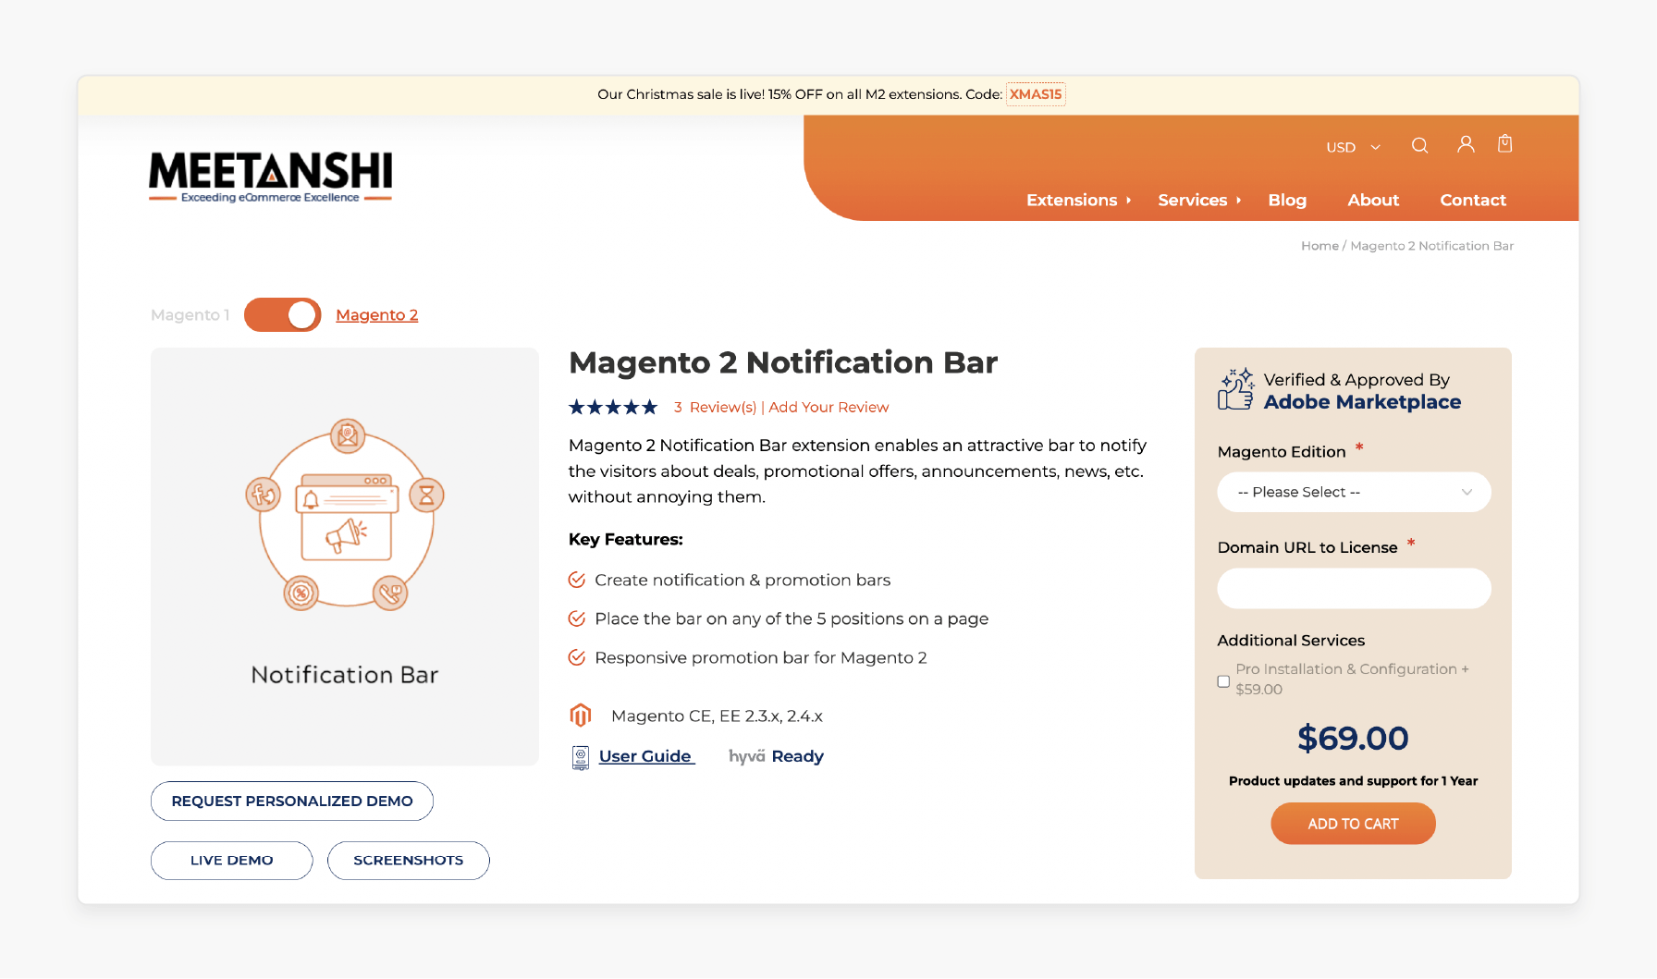Open the USD currency dropdown
The width and height of the screenshot is (1657, 979).
[x=1353, y=147]
